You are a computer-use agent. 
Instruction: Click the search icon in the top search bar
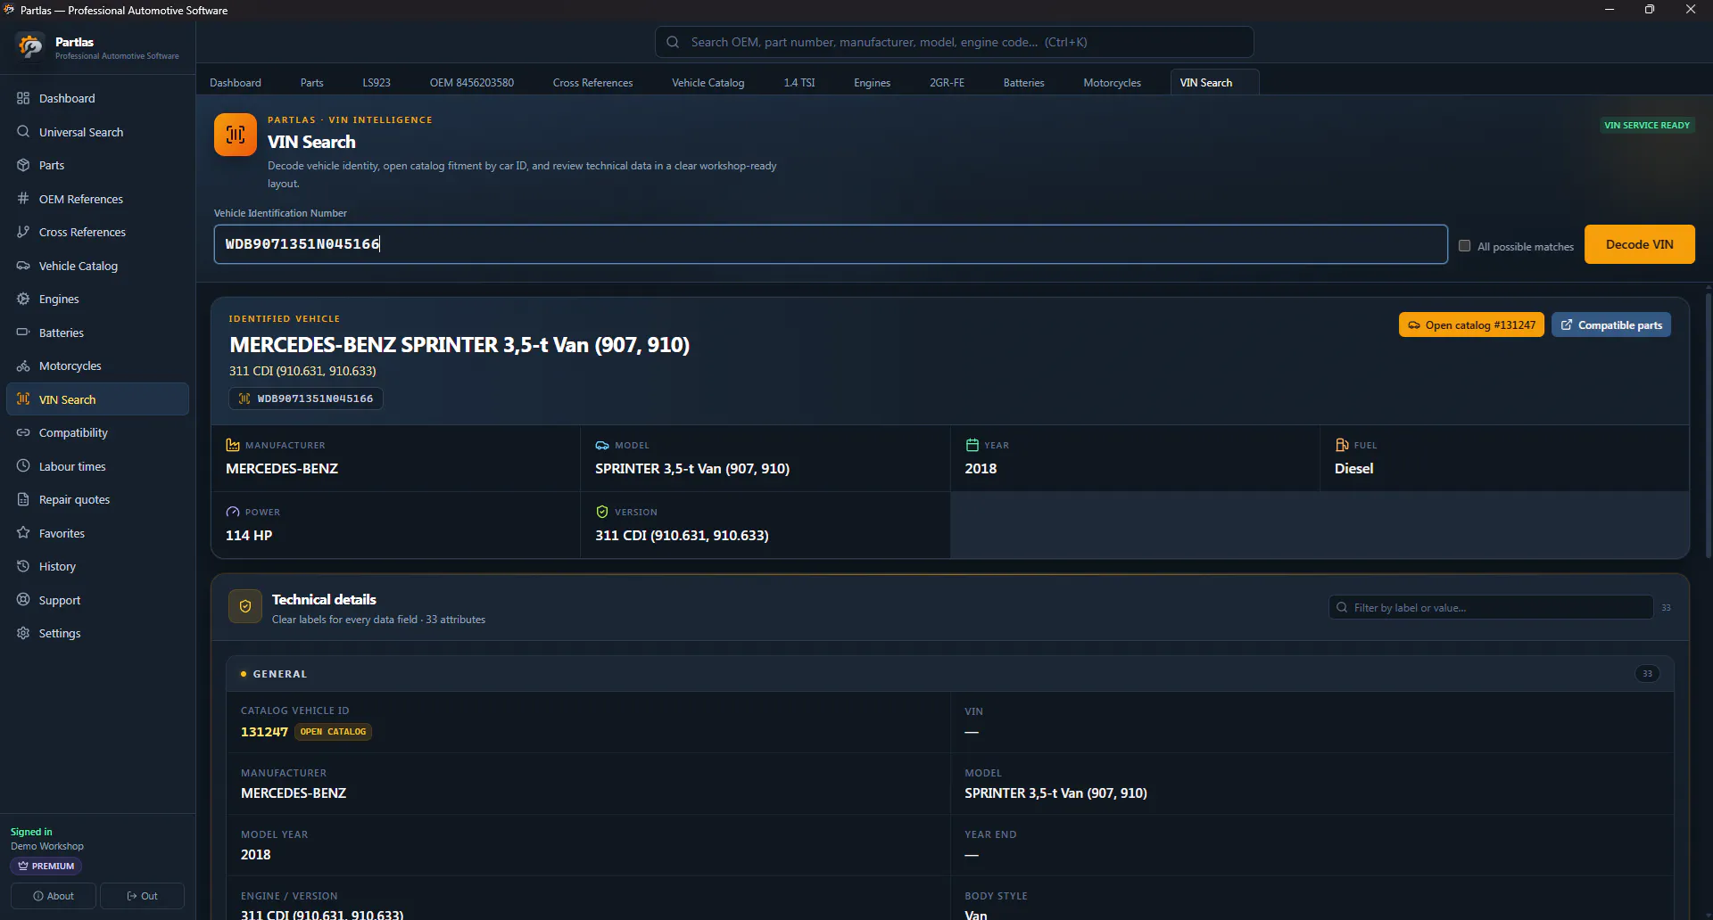pyautogui.click(x=673, y=42)
